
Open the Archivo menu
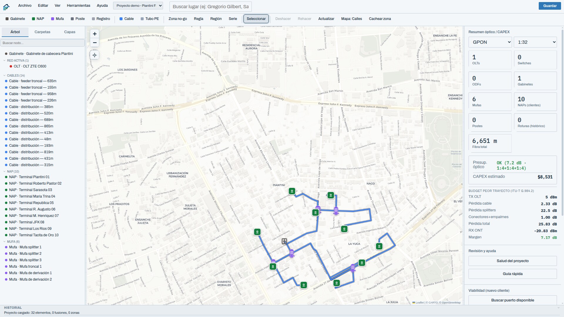pos(25,6)
